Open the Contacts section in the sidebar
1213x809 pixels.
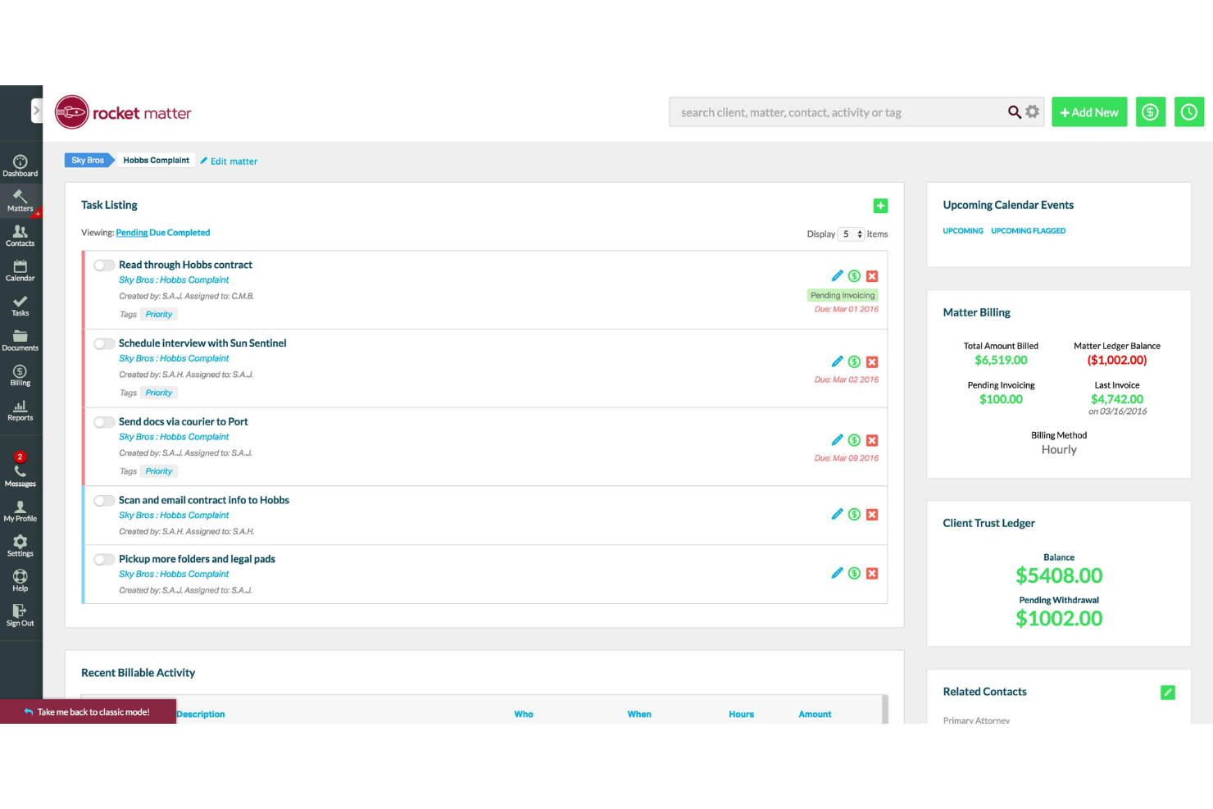pos(20,236)
